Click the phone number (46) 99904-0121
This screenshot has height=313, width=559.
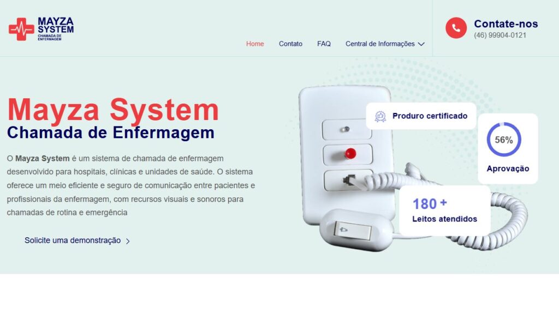pos(500,35)
